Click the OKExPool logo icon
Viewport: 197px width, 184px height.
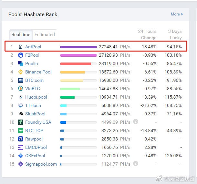21,156
